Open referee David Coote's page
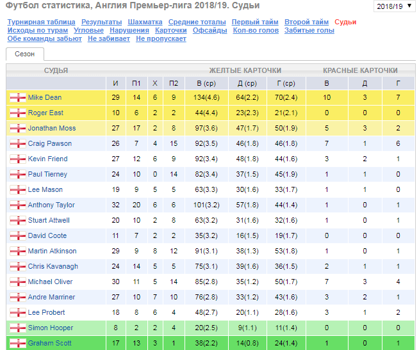 pos(47,235)
